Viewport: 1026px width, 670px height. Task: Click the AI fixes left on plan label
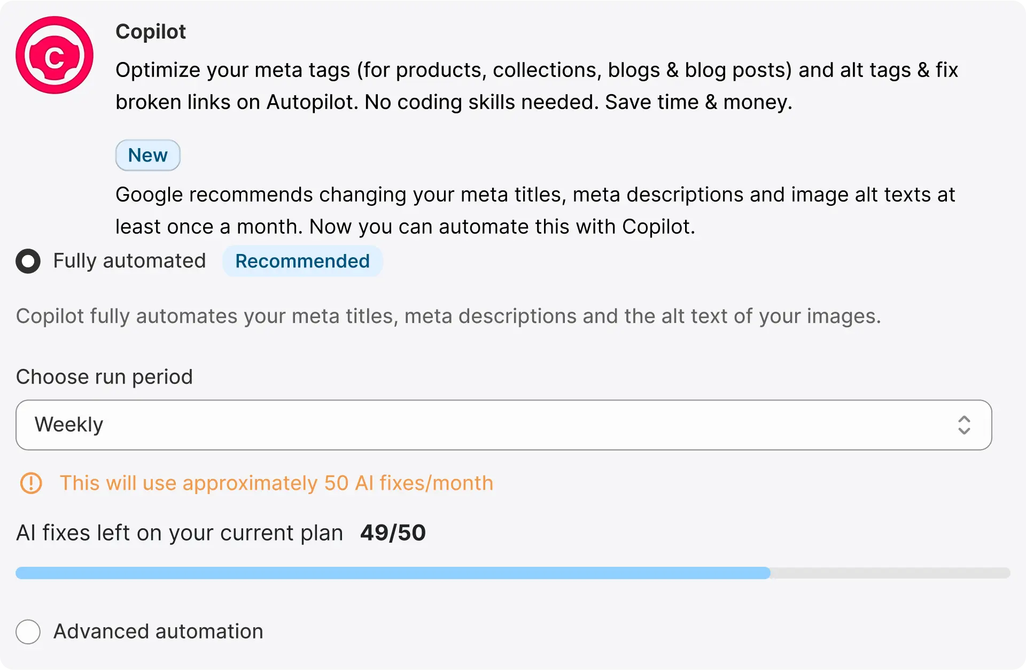pyautogui.click(x=180, y=533)
